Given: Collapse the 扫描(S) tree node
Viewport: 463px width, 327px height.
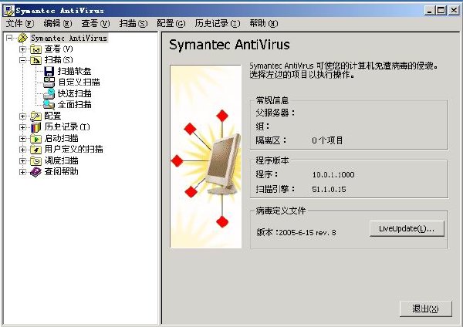Looking at the screenshot, I should pyautogui.click(x=22, y=60).
